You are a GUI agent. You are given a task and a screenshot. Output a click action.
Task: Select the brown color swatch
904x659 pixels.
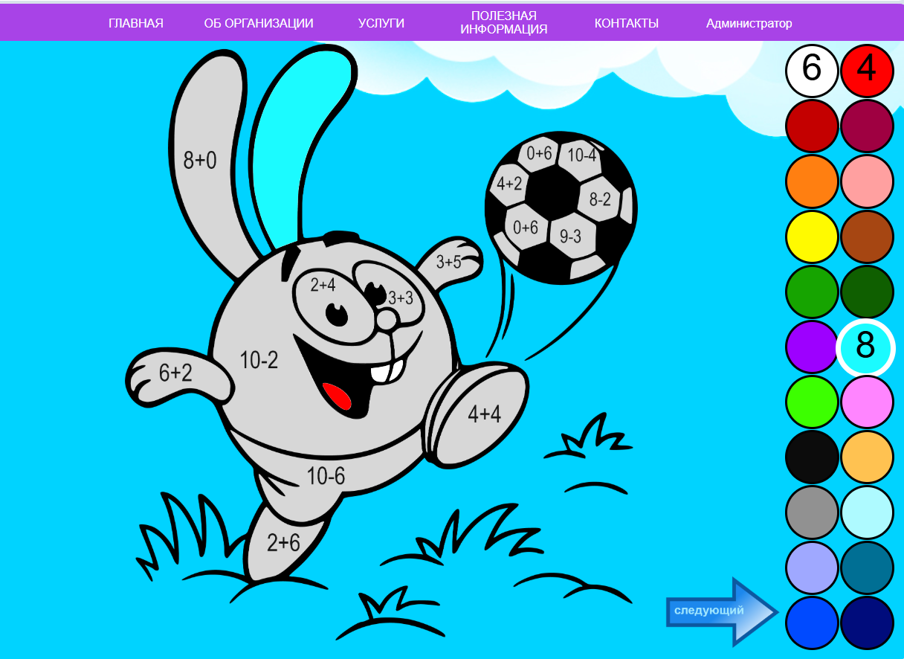[867, 237]
